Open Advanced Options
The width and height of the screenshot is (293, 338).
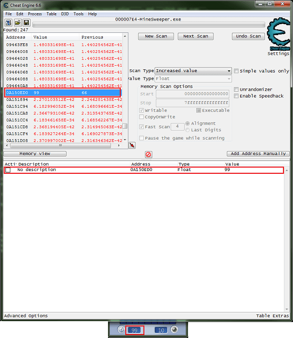click(x=26, y=316)
